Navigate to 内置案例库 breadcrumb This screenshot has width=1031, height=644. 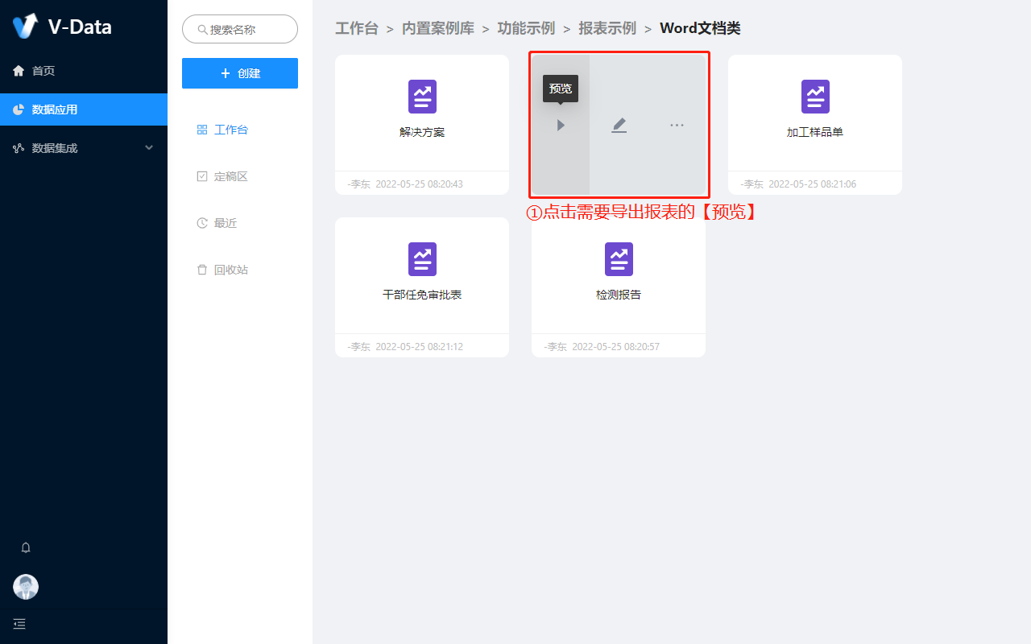point(438,29)
